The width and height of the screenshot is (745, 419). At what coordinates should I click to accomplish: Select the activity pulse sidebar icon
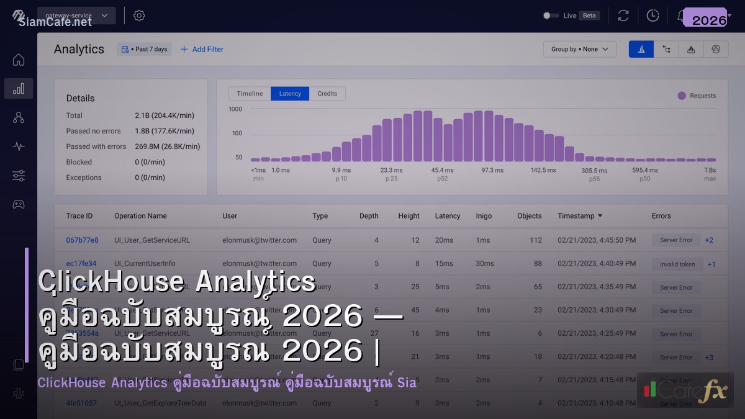click(x=19, y=146)
